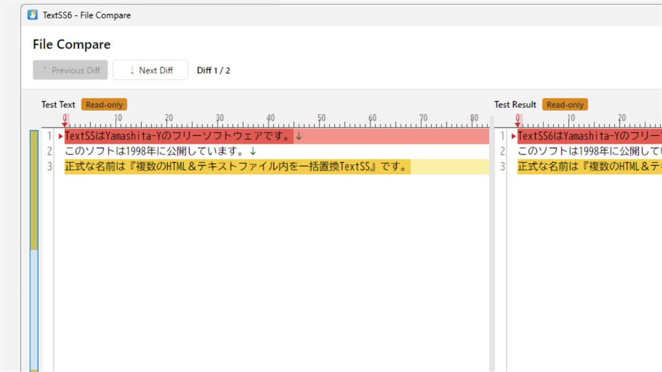Click the red caret marker on Test Text ruler
This screenshot has height=372, width=662.
pyautogui.click(x=65, y=124)
